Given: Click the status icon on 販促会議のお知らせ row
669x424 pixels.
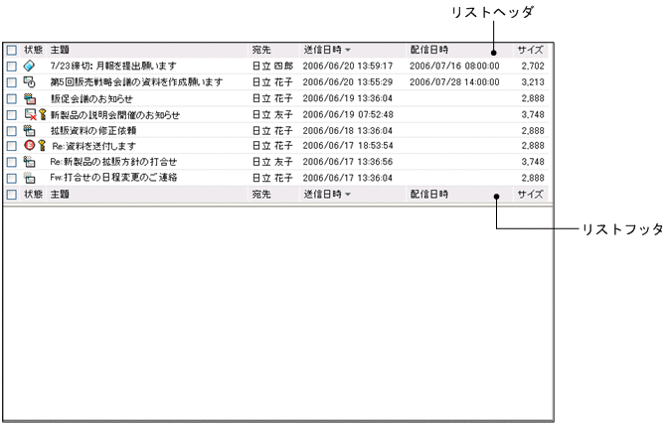Looking at the screenshot, I should click(x=30, y=99).
